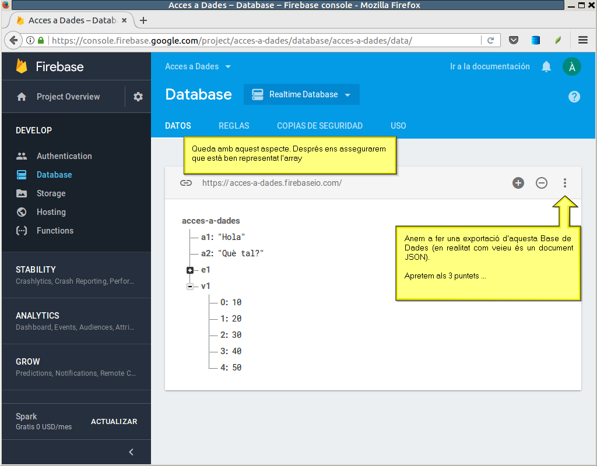Screen dimensions: 597x466
Task: Open the Realtime Database type dropdown
Action: [x=301, y=94]
